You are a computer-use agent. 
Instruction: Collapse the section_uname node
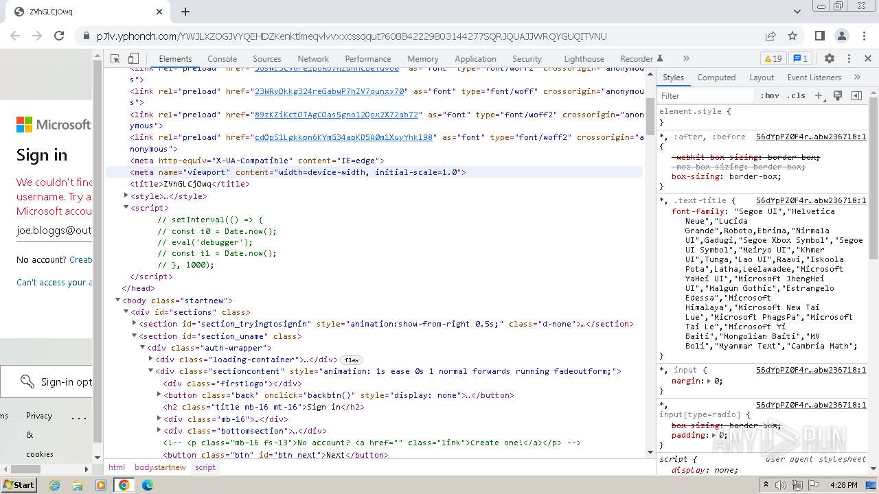(x=135, y=336)
